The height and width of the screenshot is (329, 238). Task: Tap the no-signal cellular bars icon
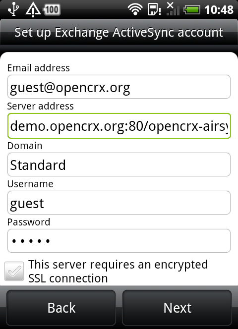click(173, 9)
